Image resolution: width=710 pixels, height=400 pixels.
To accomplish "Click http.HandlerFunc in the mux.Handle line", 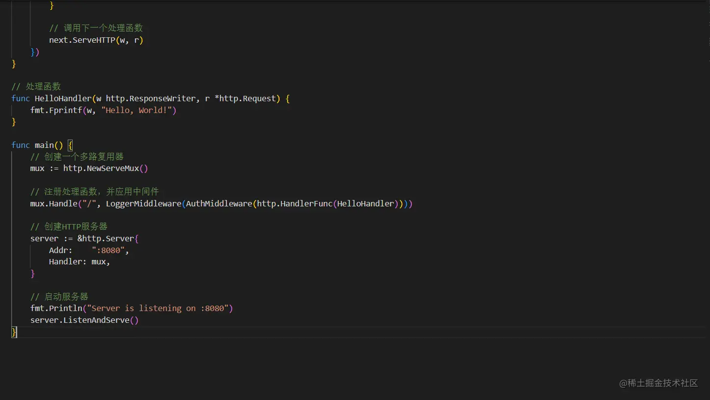I will (295, 203).
